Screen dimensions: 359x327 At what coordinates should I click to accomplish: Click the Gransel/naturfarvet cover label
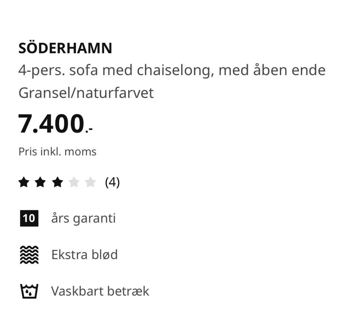(86, 93)
